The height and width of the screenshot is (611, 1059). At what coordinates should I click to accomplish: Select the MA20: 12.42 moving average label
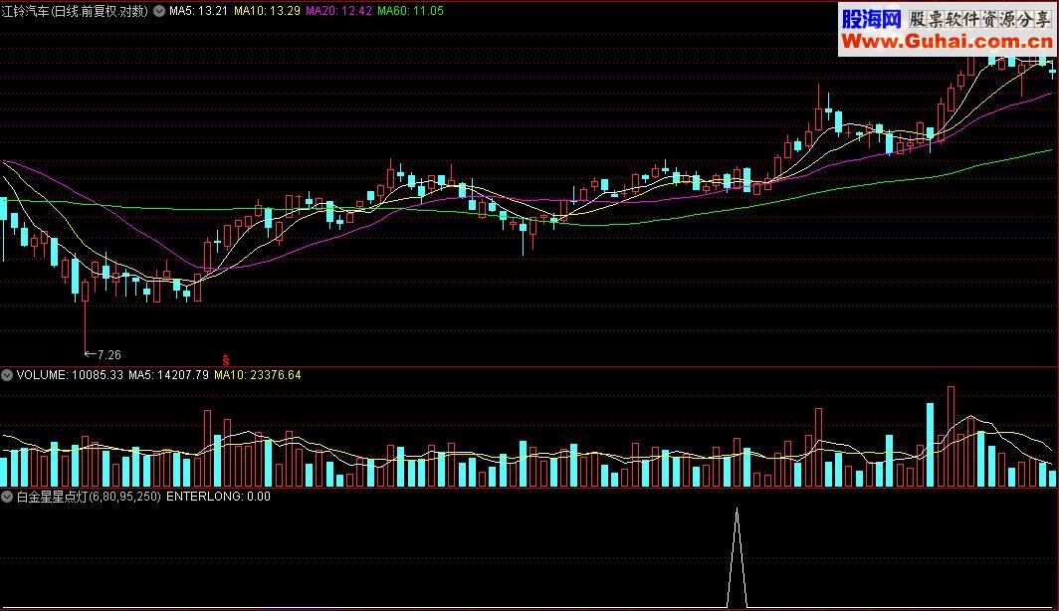[x=338, y=11]
